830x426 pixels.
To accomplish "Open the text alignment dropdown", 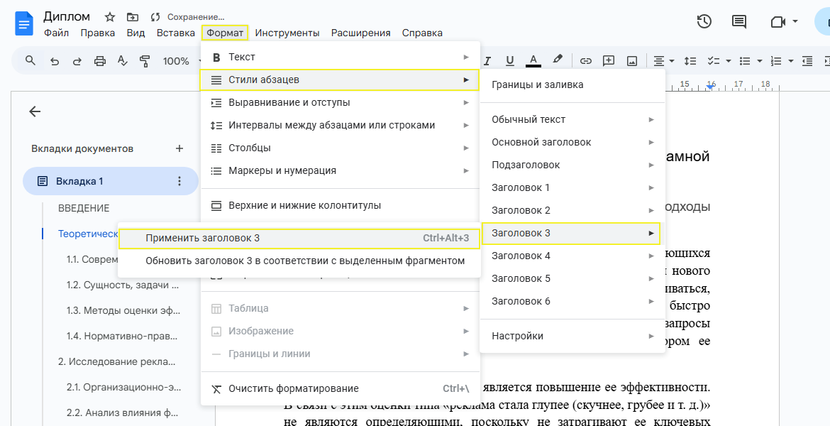I will (x=663, y=61).
